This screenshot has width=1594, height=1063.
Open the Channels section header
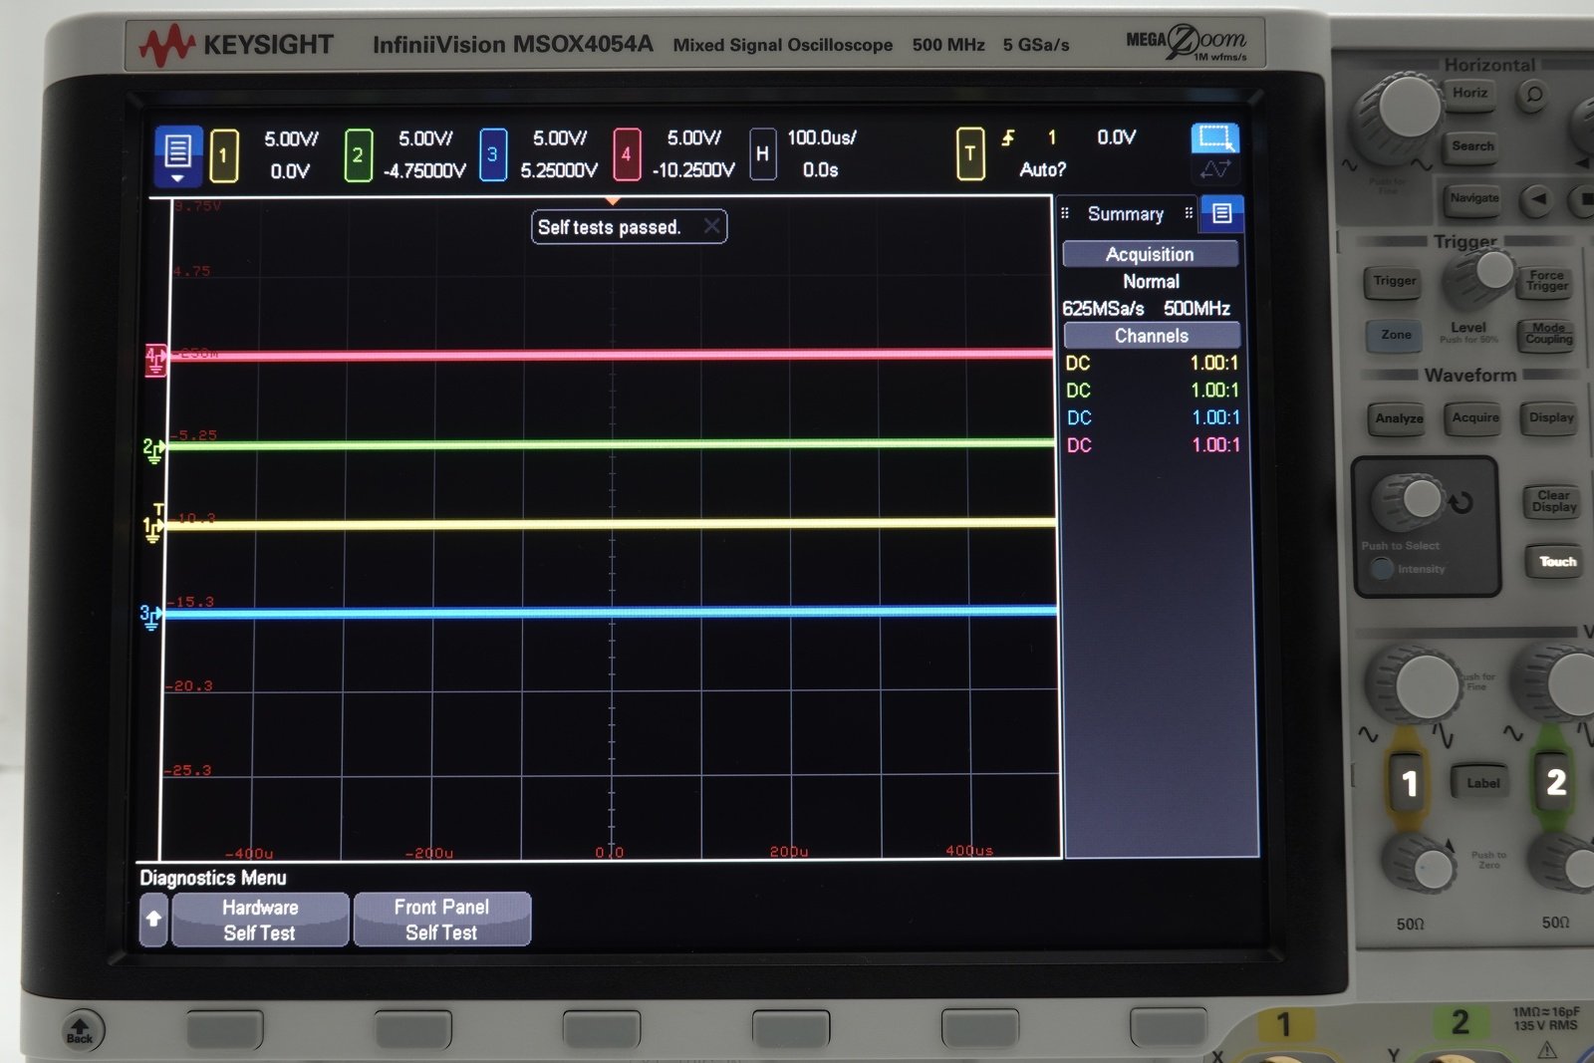point(1152,336)
